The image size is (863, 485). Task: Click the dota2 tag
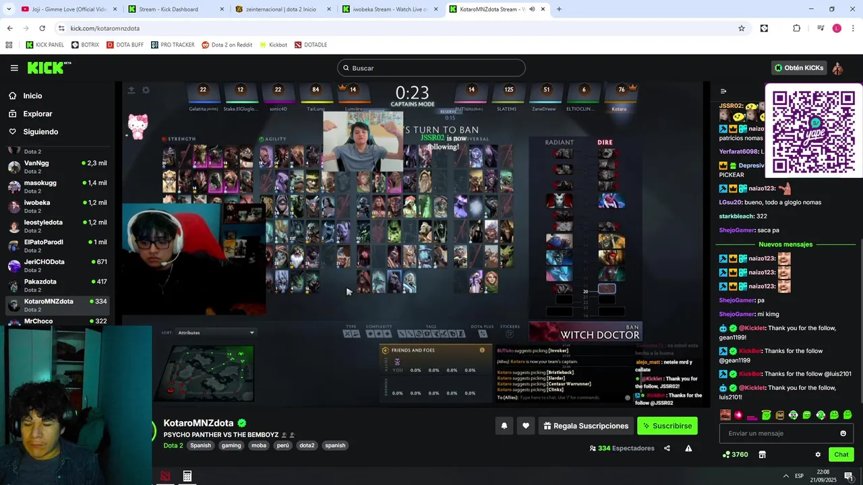point(307,445)
